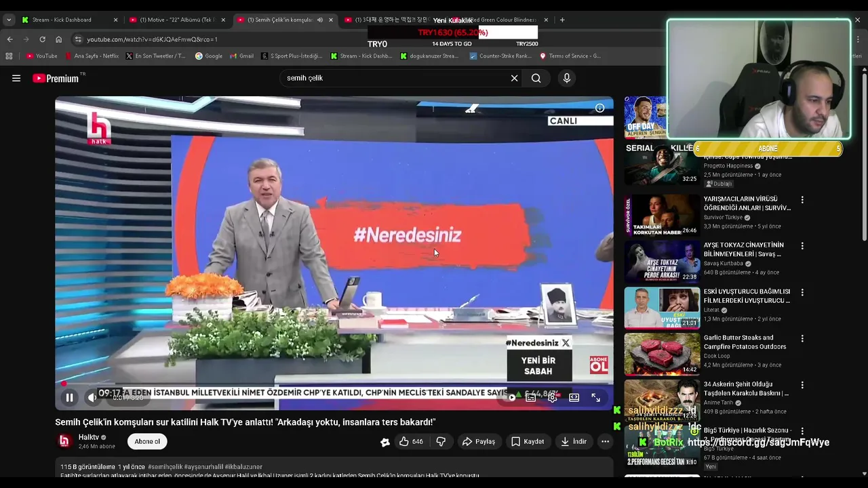
Task: Open the Cook Loop channel name
Action: [x=717, y=356]
